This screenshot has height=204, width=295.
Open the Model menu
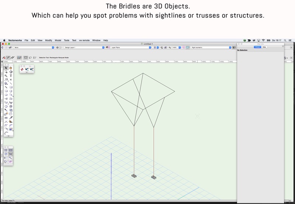[x=58, y=40]
